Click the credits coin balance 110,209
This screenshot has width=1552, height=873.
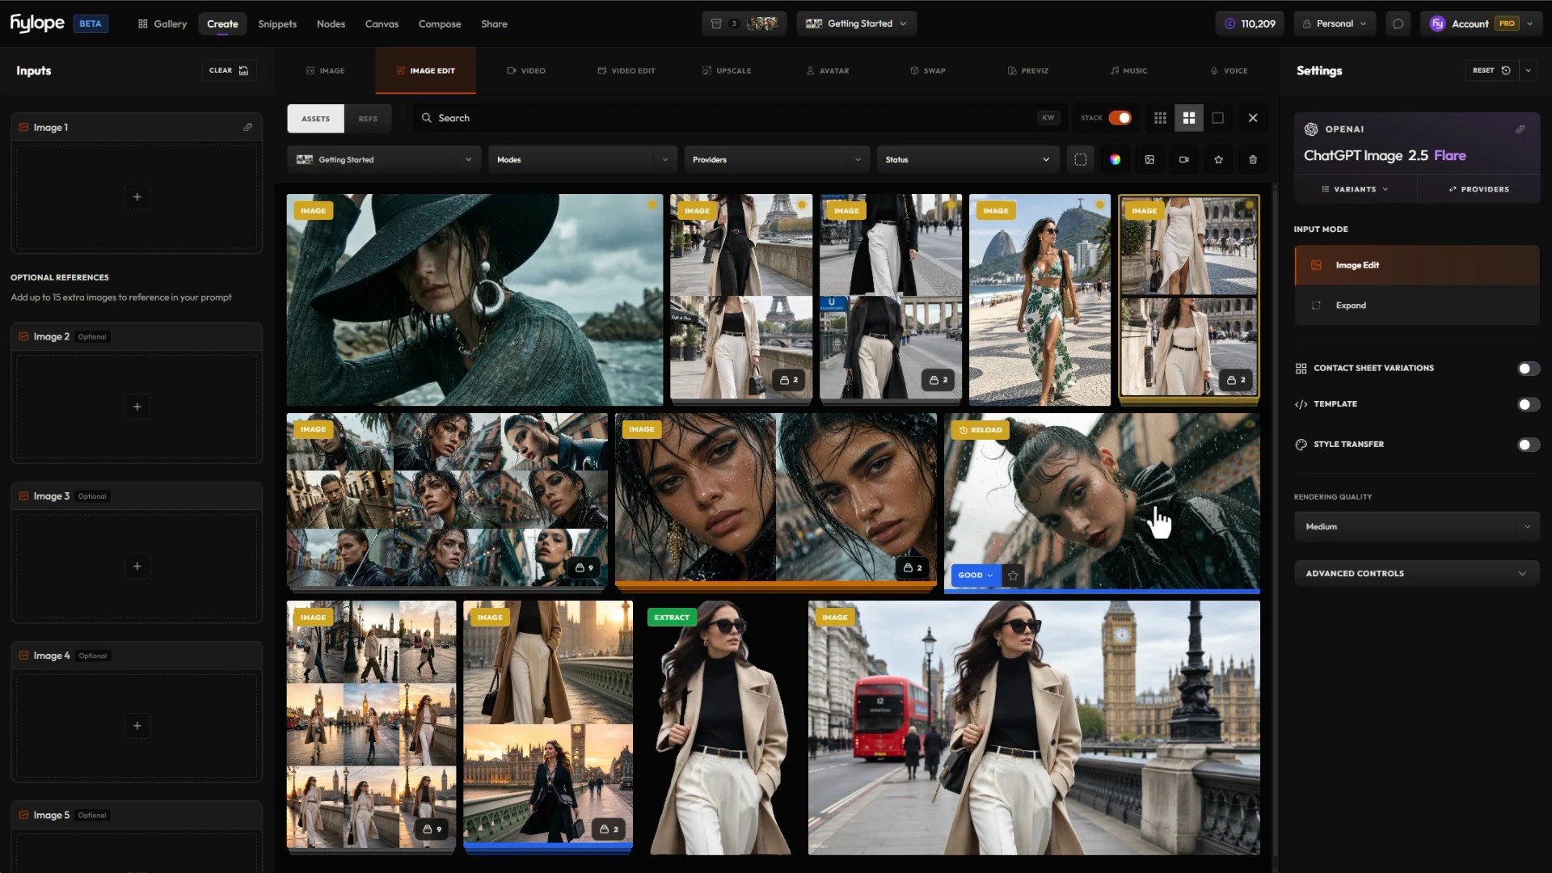pyautogui.click(x=1250, y=23)
